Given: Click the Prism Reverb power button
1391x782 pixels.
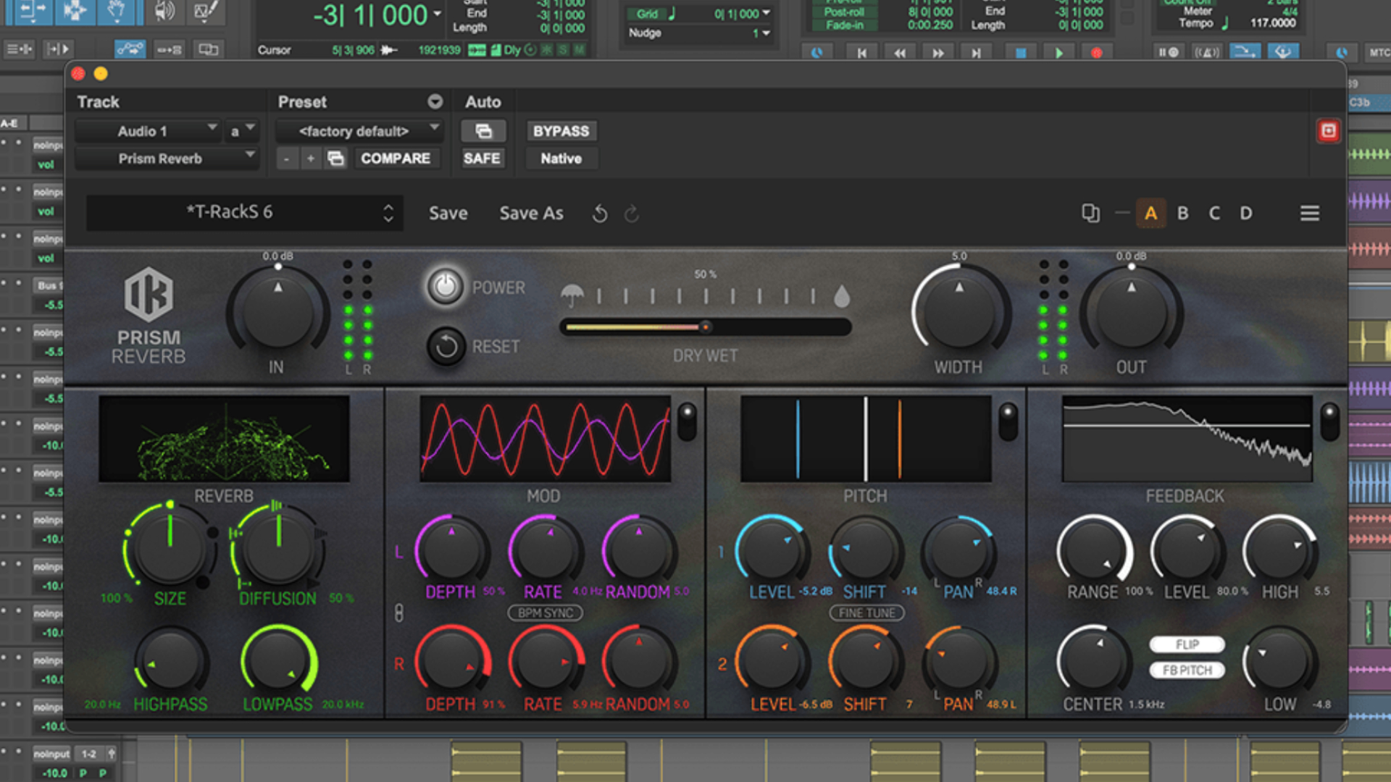Looking at the screenshot, I should 445,287.
